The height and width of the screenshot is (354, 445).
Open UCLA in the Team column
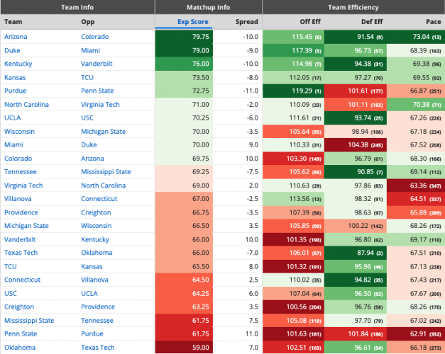pos(13,118)
